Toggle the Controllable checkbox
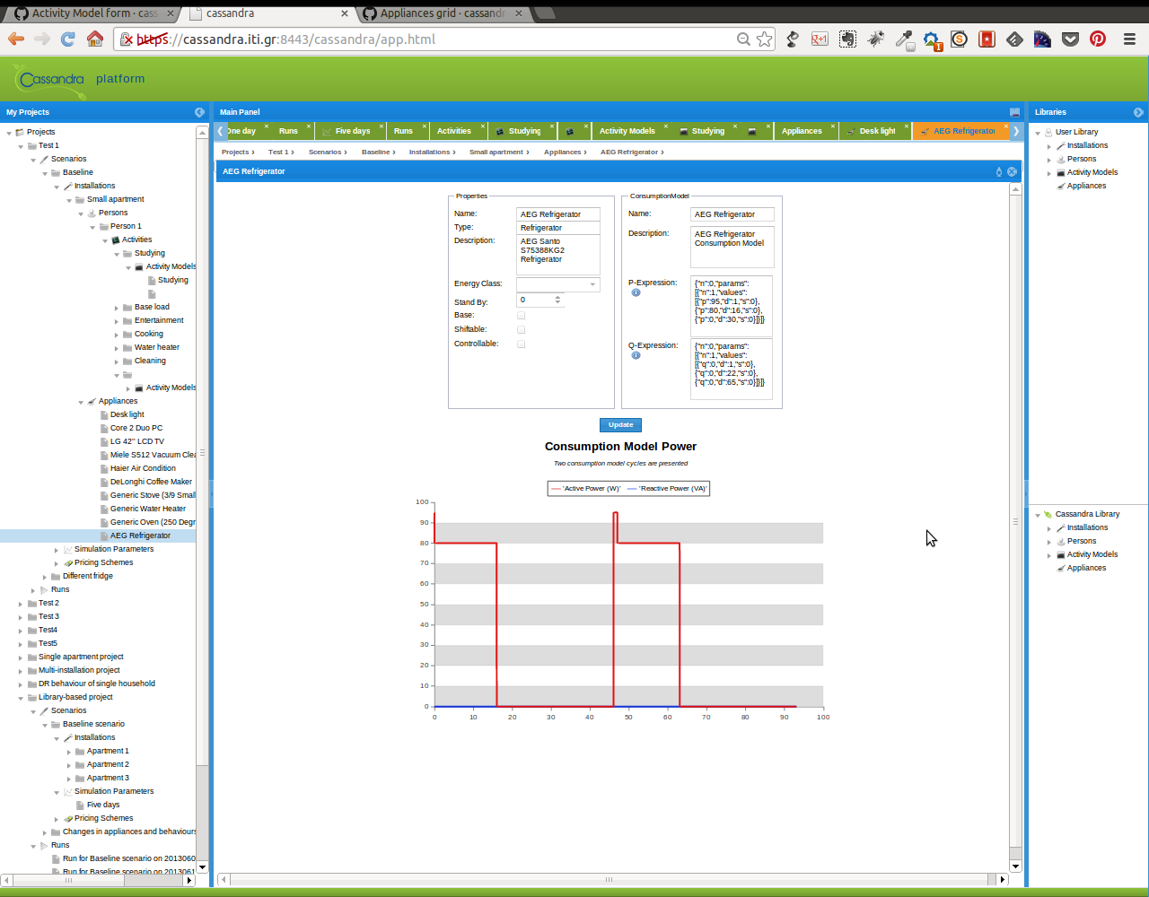The width and height of the screenshot is (1149, 897). 521,344
